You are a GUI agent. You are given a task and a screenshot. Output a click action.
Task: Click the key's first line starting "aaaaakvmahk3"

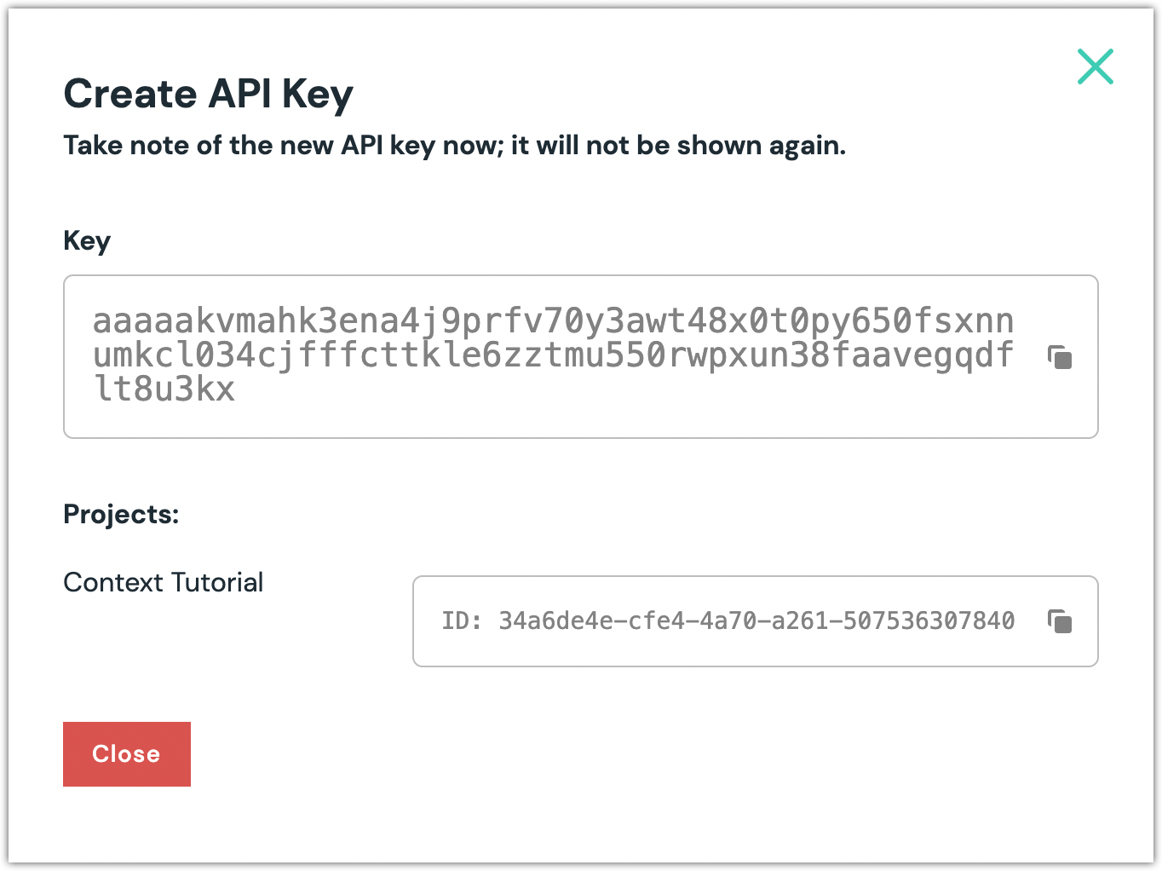553,322
